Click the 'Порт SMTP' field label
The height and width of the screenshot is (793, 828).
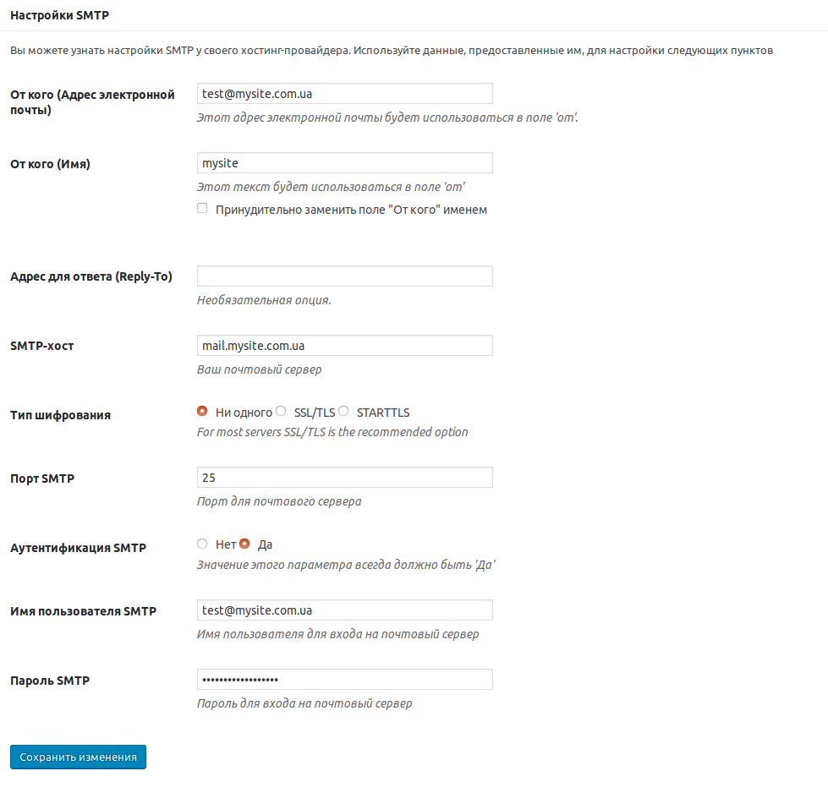point(42,479)
